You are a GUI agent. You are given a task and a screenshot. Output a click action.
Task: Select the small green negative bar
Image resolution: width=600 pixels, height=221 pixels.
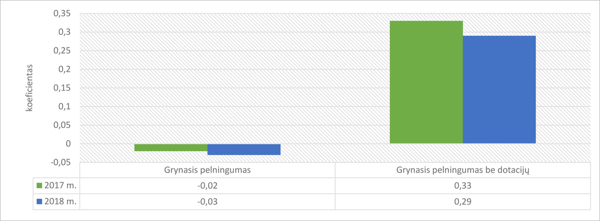coord(171,148)
